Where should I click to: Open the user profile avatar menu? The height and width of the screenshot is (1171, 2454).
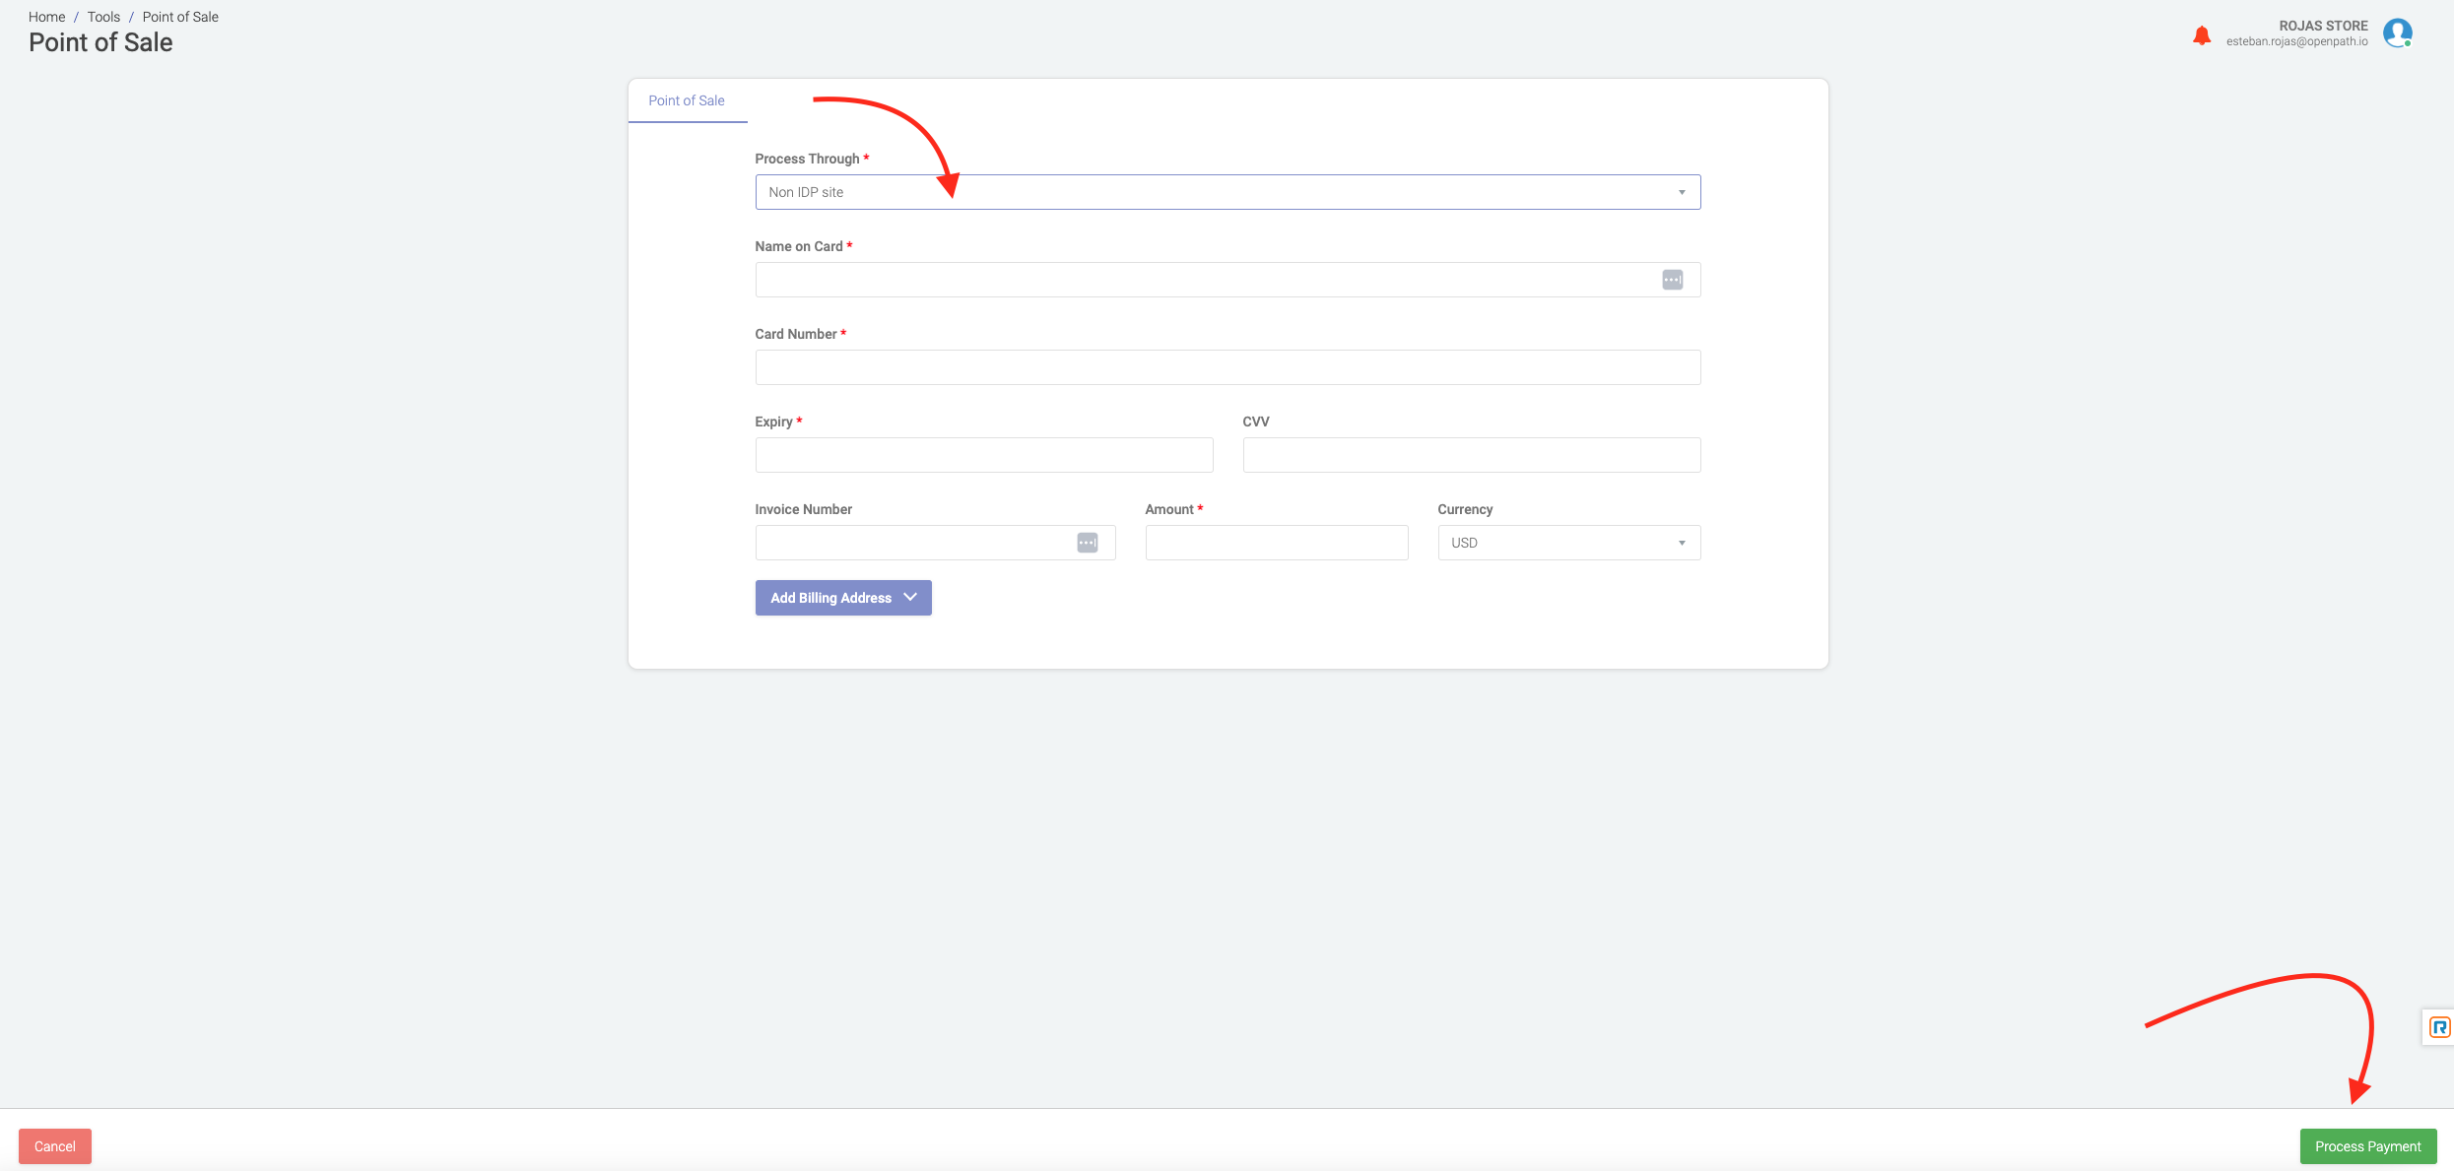click(x=2397, y=33)
